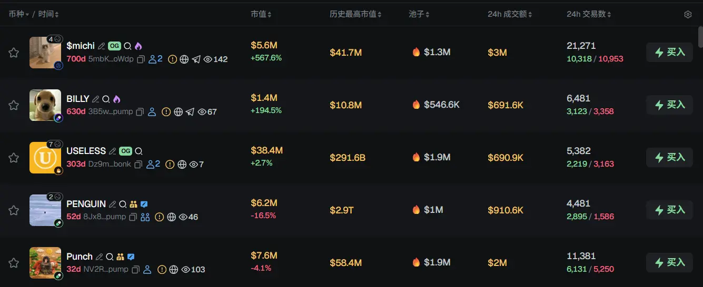703x287 pixels.
Task: Star the $michi token as favorite
Action: tap(14, 53)
